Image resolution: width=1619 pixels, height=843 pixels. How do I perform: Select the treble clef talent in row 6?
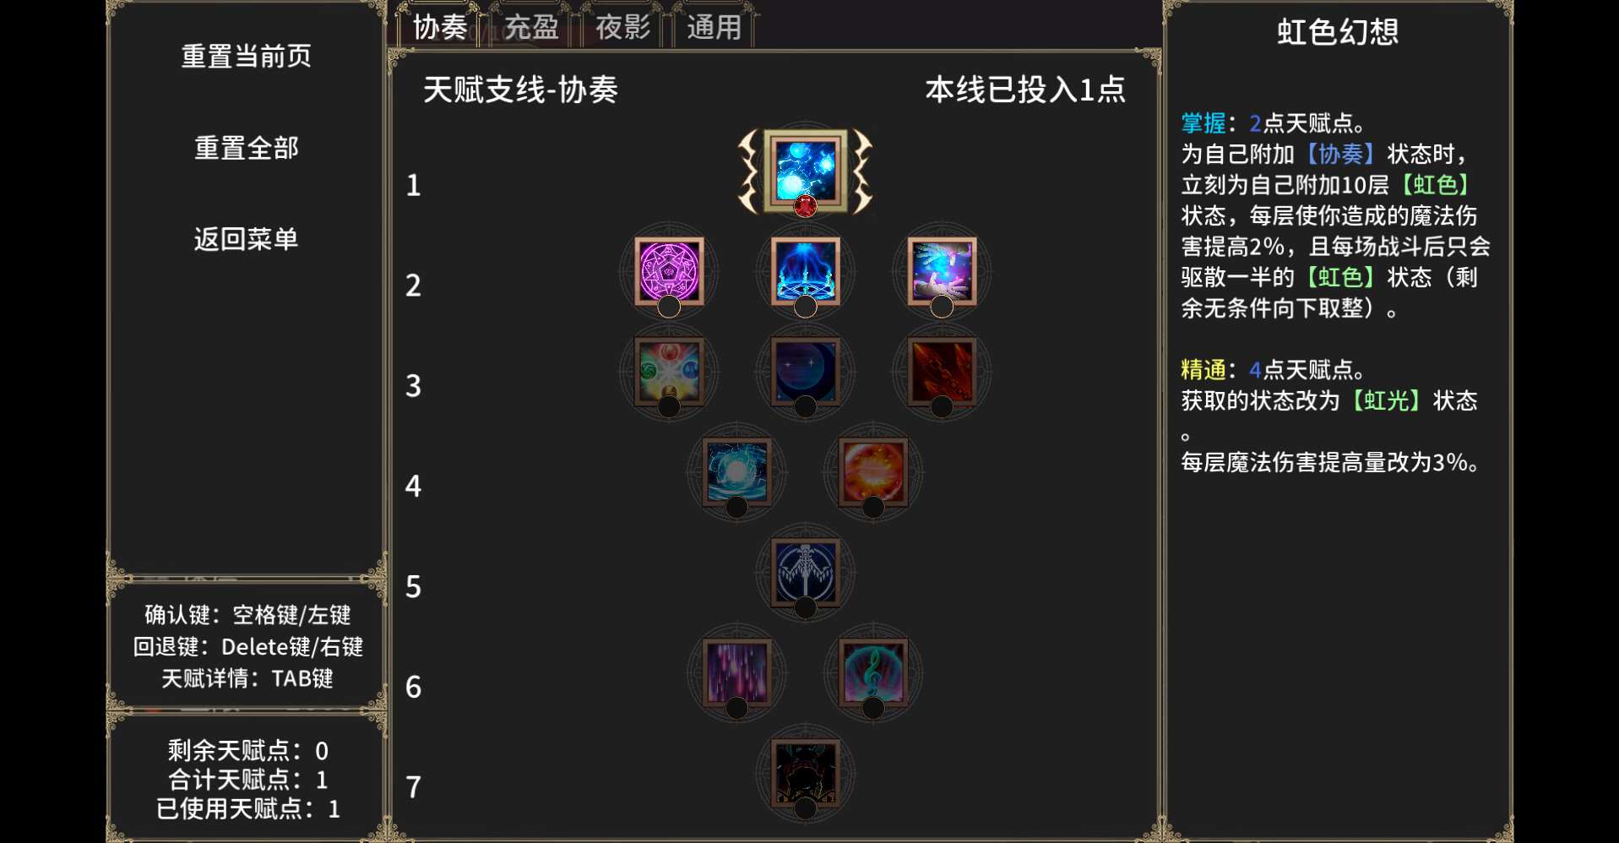pyautogui.click(x=873, y=673)
